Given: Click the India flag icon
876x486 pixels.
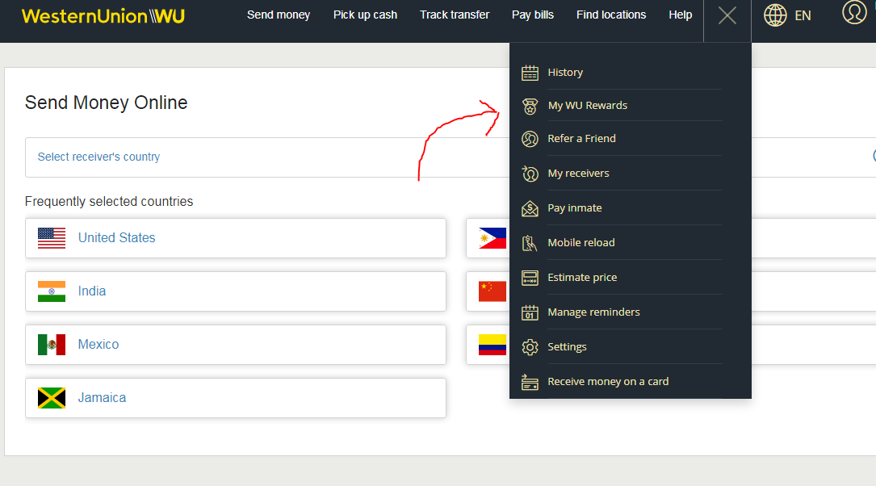Looking at the screenshot, I should click(52, 291).
